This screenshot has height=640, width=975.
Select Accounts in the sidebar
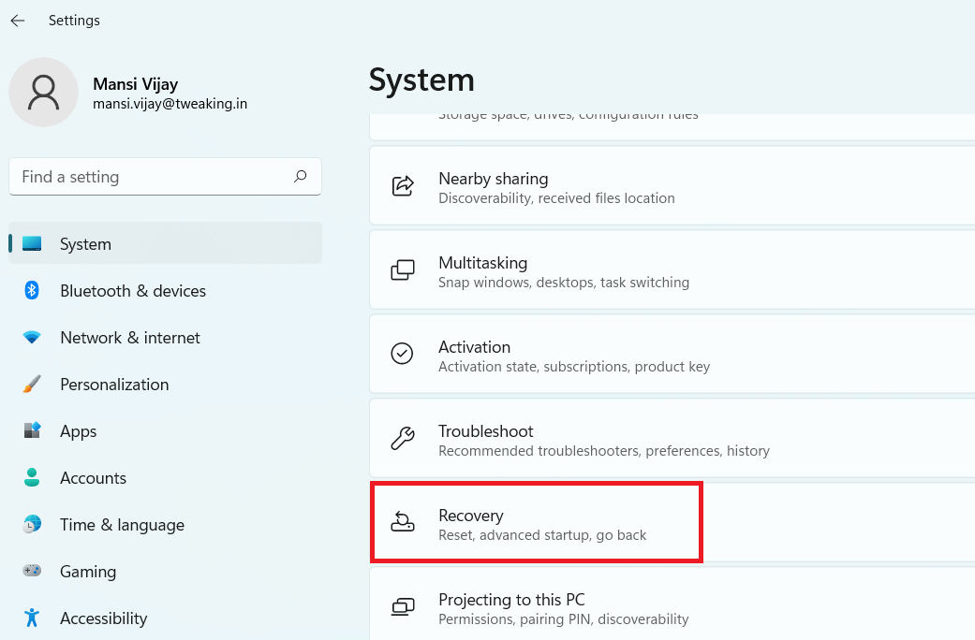click(93, 478)
